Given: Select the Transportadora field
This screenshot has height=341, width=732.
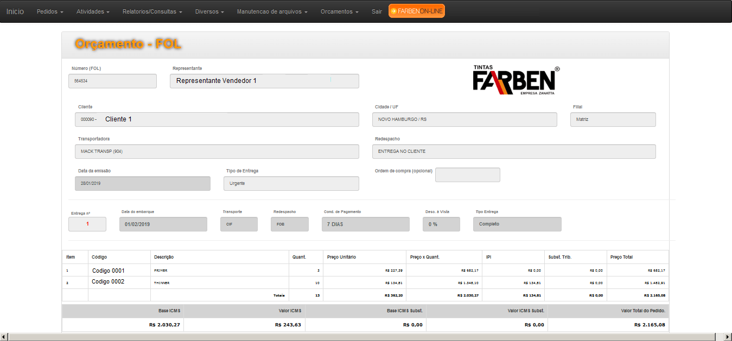Looking at the screenshot, I should [x=217, y=151].
